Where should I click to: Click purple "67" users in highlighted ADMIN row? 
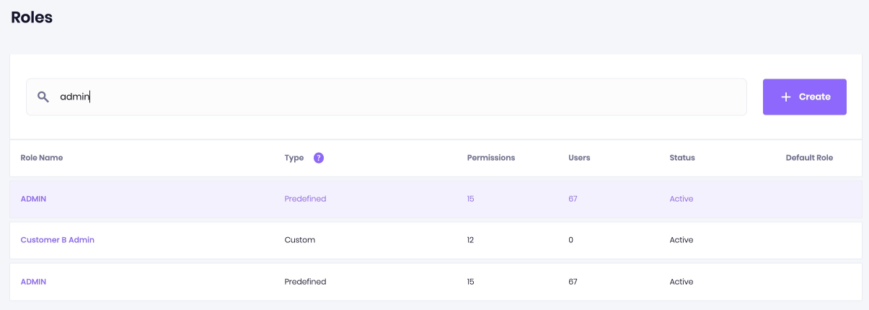pos(573,199)
